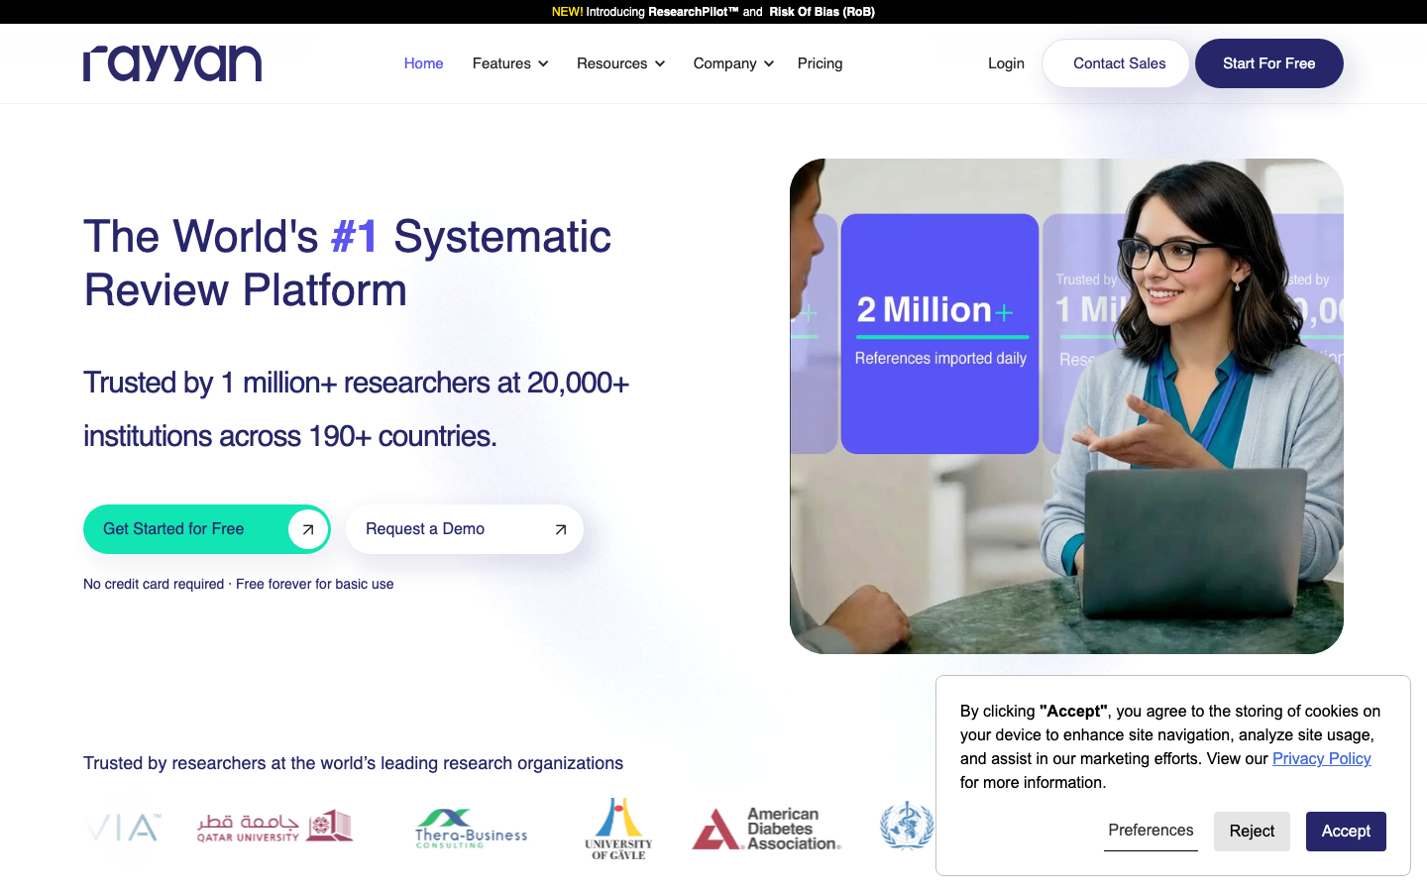The image size is (1427, 892).
Task: Click 'Trusted by researchers at the world's leading' text
Action: [x=353, y=763]
